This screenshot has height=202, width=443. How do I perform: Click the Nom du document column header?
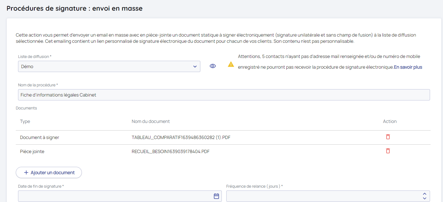(x=151, y=121)
